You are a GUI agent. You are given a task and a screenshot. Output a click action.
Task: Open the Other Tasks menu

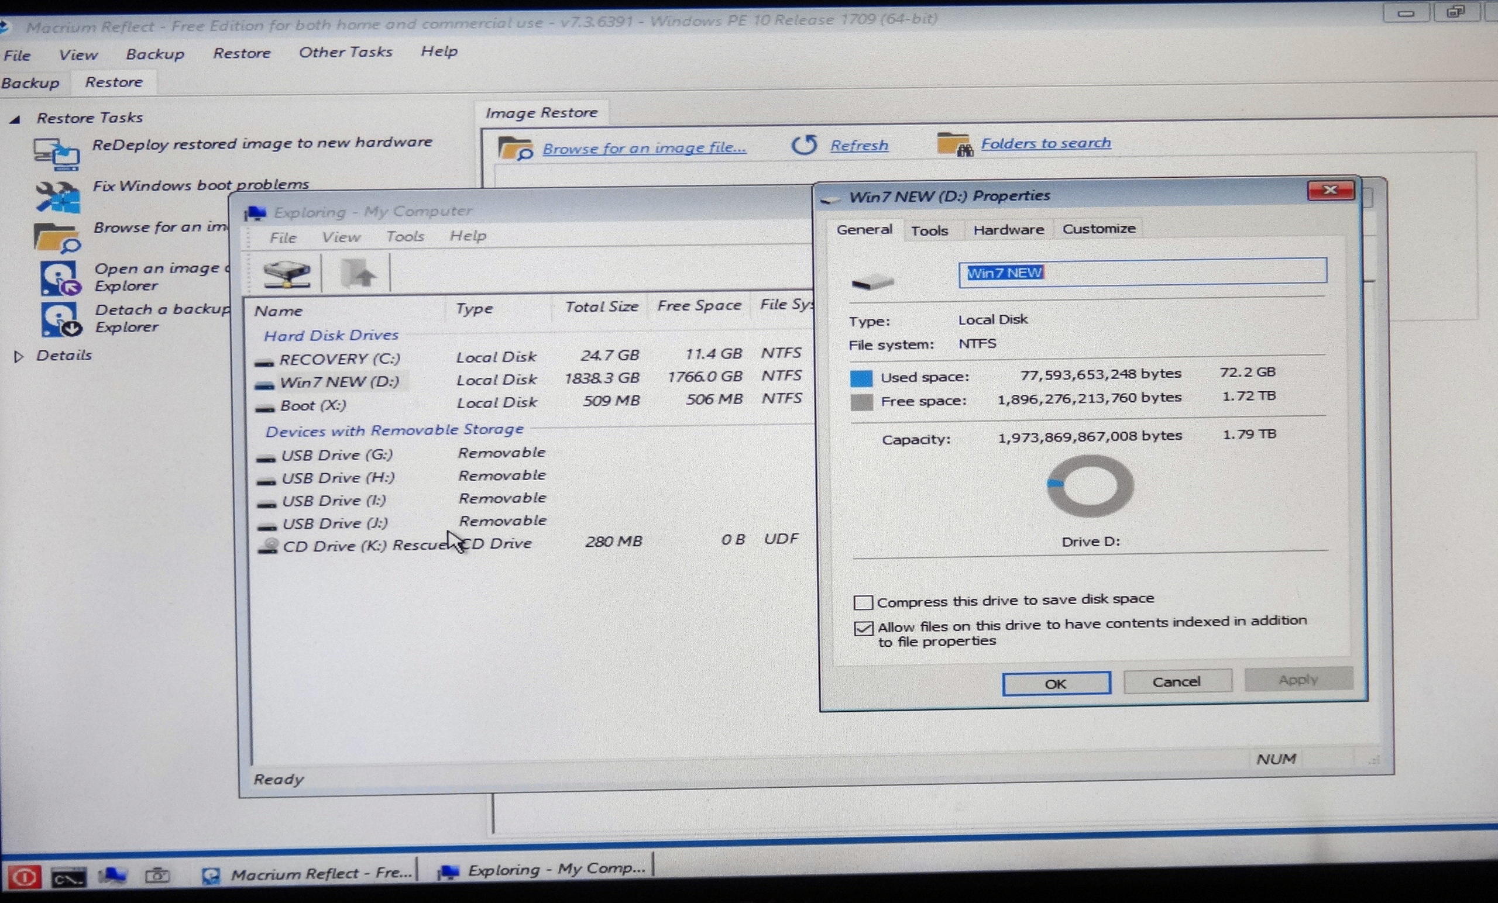pyautogui.click(x=345, y=52)
